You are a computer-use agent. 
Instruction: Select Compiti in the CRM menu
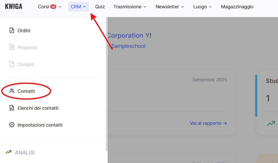[x=26, y=64]
